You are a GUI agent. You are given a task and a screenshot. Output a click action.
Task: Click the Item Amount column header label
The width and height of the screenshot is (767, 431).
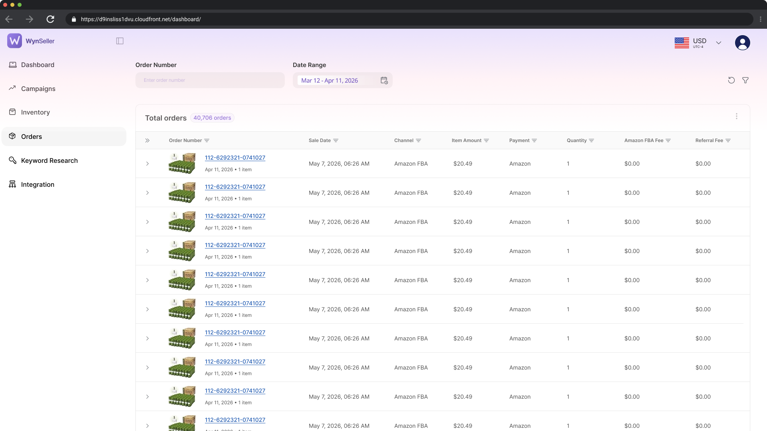pyautogui.click(x=466, y=140)
